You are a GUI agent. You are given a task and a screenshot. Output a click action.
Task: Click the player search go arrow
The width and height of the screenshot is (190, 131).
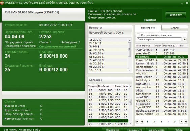(184, 39)
